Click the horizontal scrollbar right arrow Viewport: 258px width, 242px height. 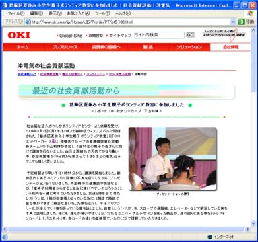point(248,229)
